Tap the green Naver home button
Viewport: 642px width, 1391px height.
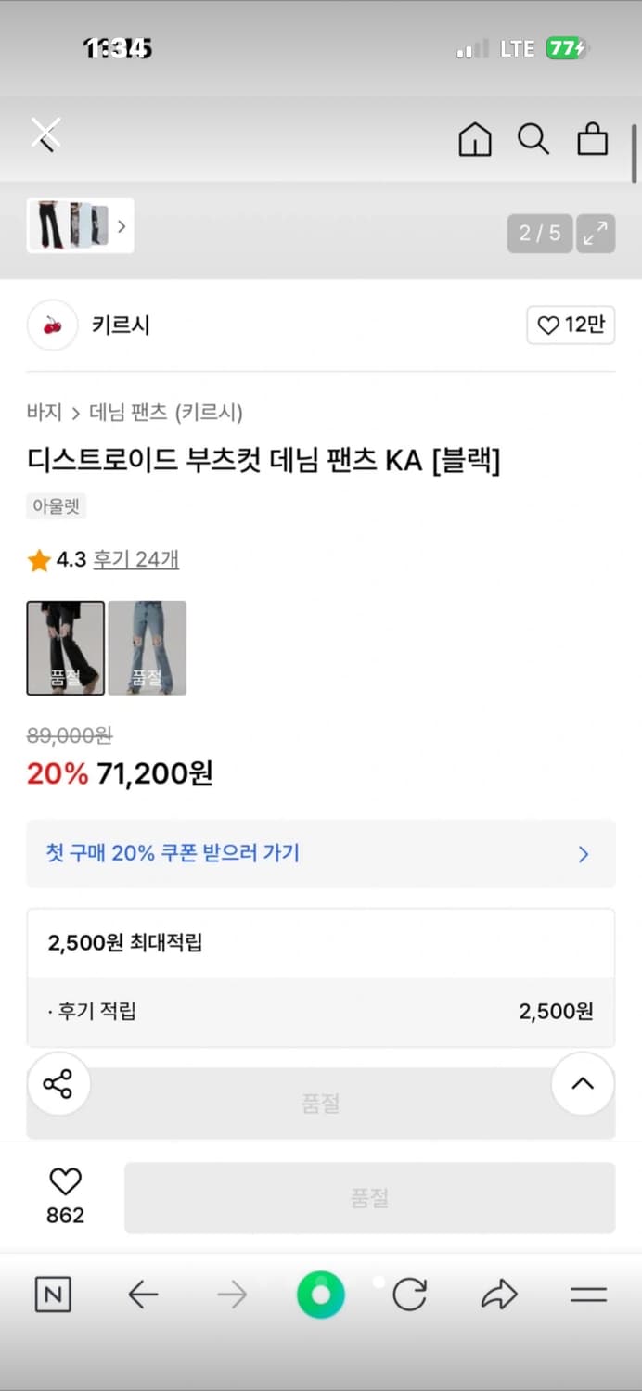320,1295
